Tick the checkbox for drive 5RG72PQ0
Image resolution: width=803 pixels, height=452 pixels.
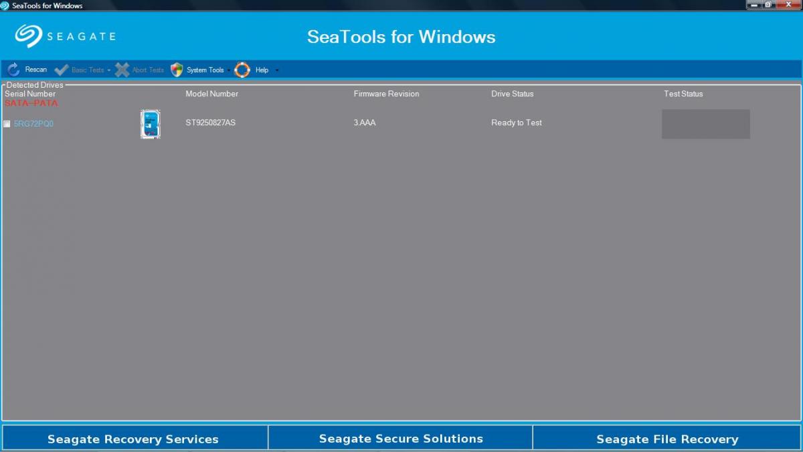[x=7, y=124]
